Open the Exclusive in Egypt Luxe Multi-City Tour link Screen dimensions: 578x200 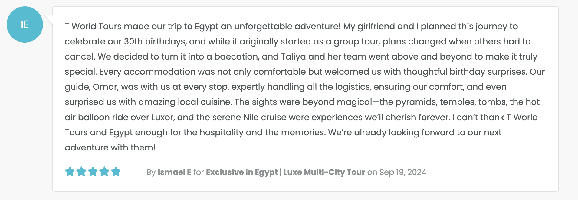tap(285, 172)
